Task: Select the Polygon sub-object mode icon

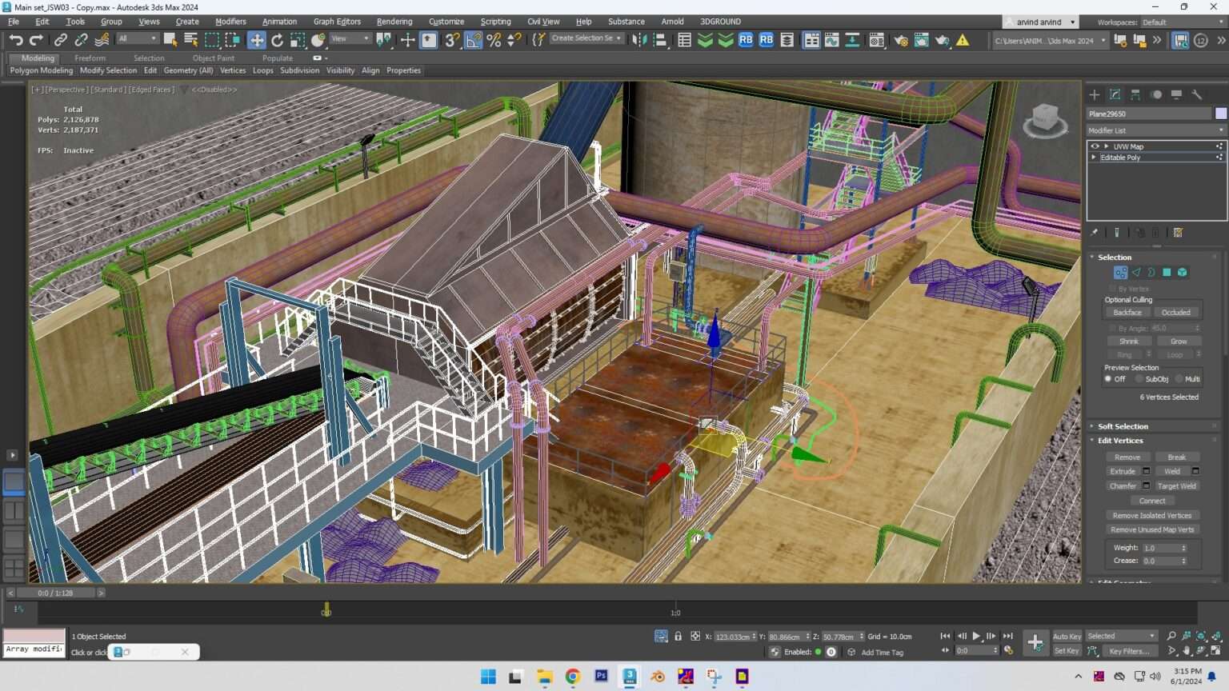Action: tap(1167, 273)
